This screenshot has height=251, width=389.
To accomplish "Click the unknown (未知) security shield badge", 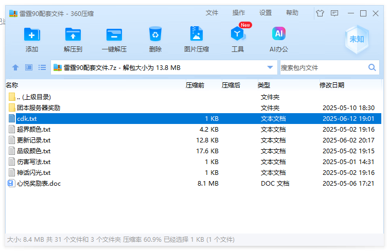I will click(357, 39).
